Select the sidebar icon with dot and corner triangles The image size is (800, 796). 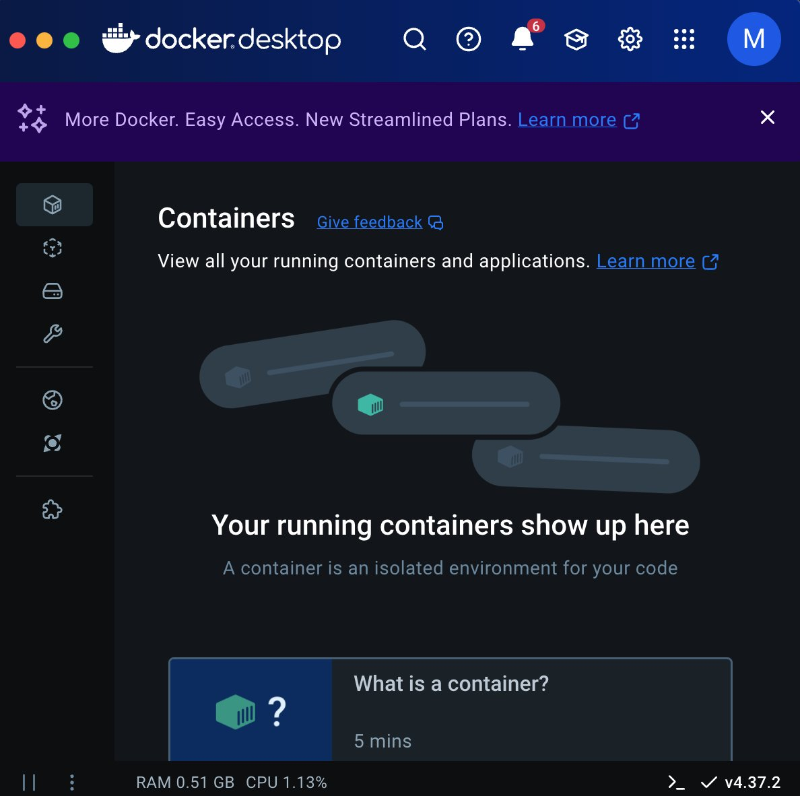(53, 443)
